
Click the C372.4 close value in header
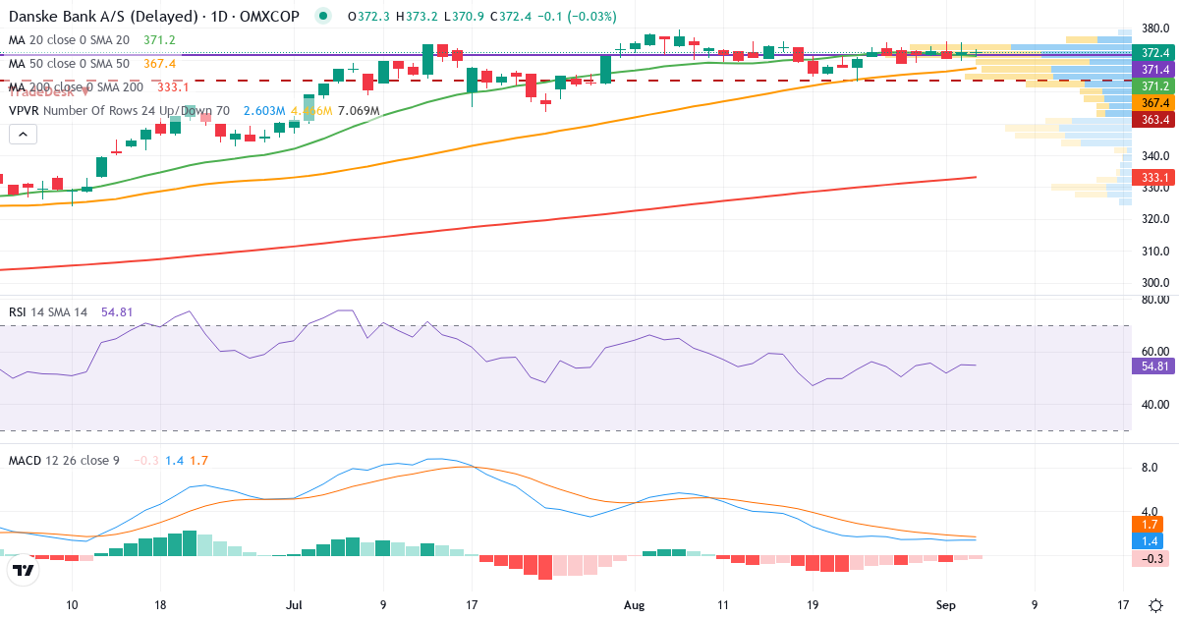pos(509,16)
